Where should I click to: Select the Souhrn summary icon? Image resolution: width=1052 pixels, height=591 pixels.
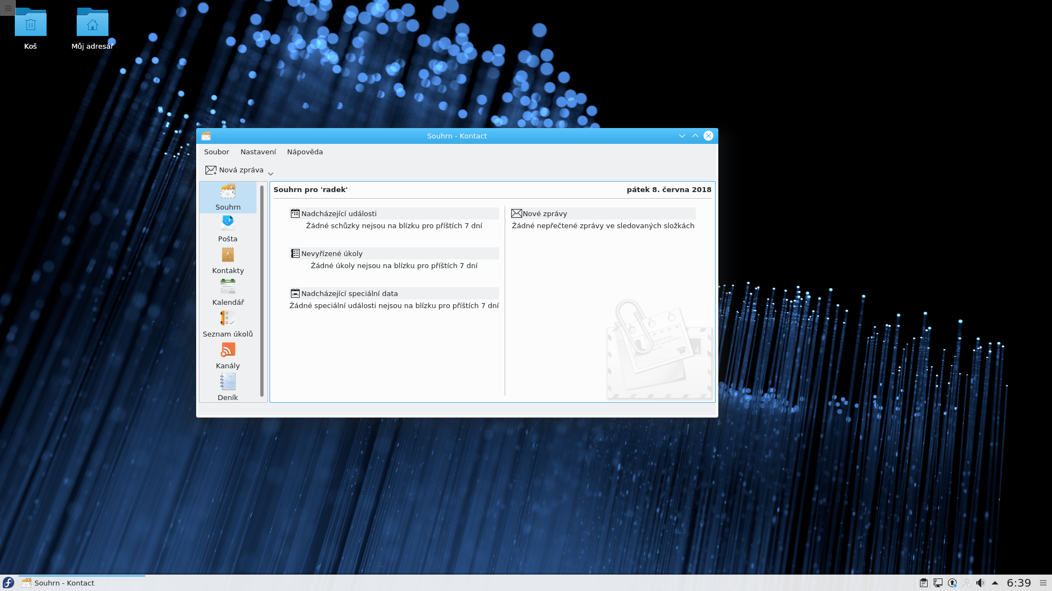[227, 197]
